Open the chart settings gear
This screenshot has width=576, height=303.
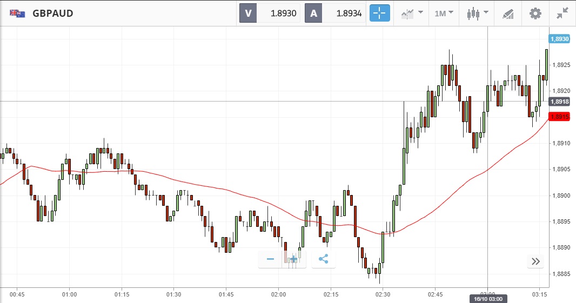[x=535, y=14]
